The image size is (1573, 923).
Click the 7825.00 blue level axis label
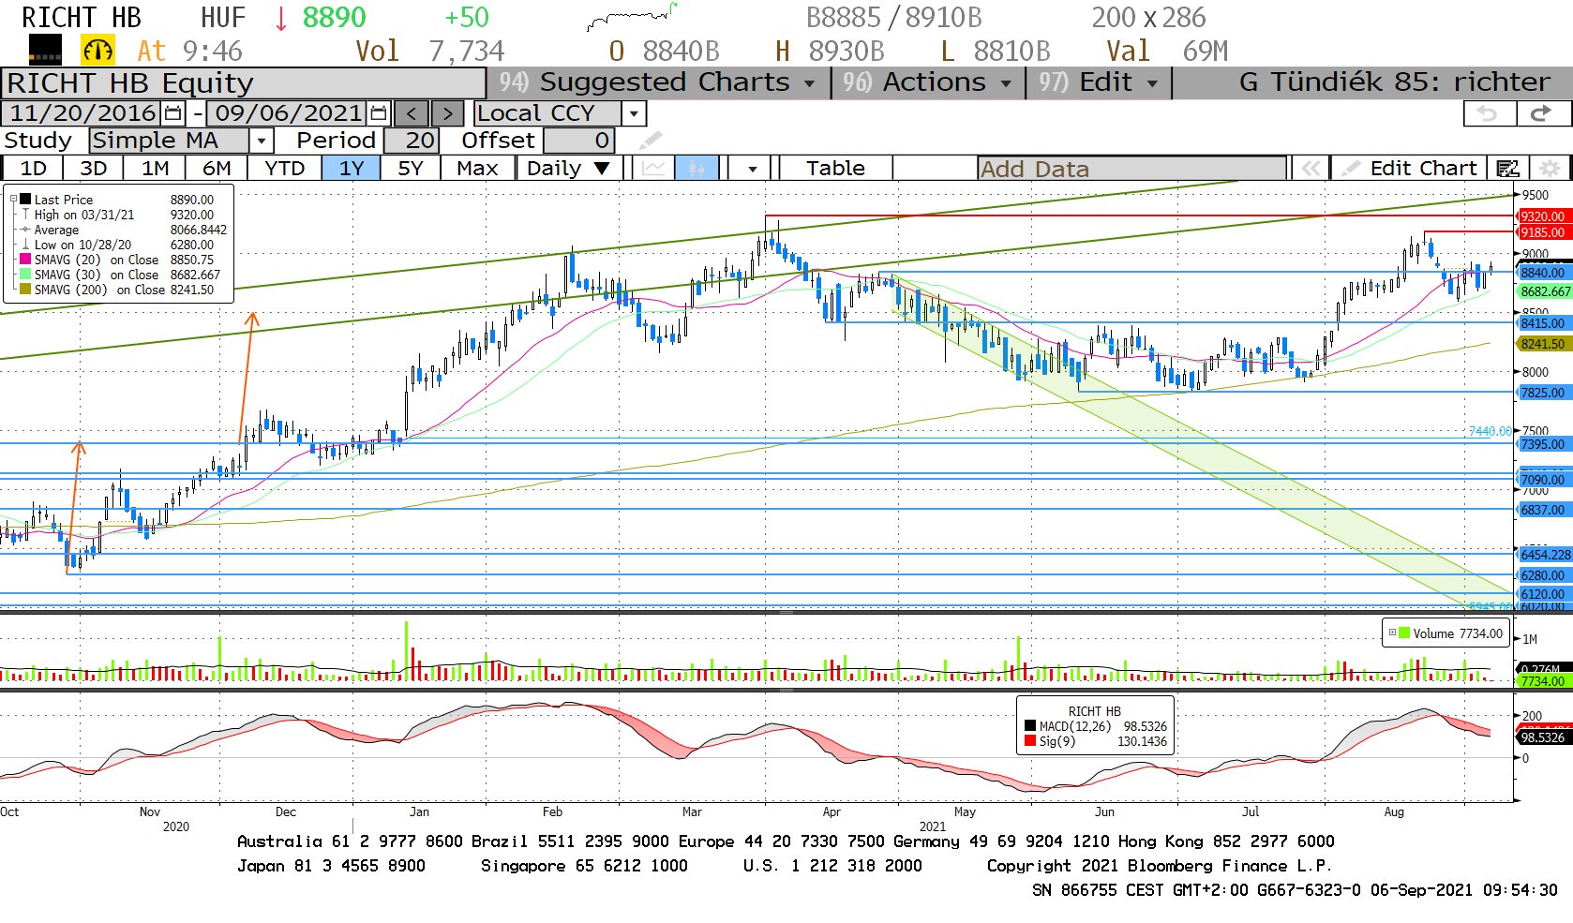pyautogui.click(x=1542, y=393)
